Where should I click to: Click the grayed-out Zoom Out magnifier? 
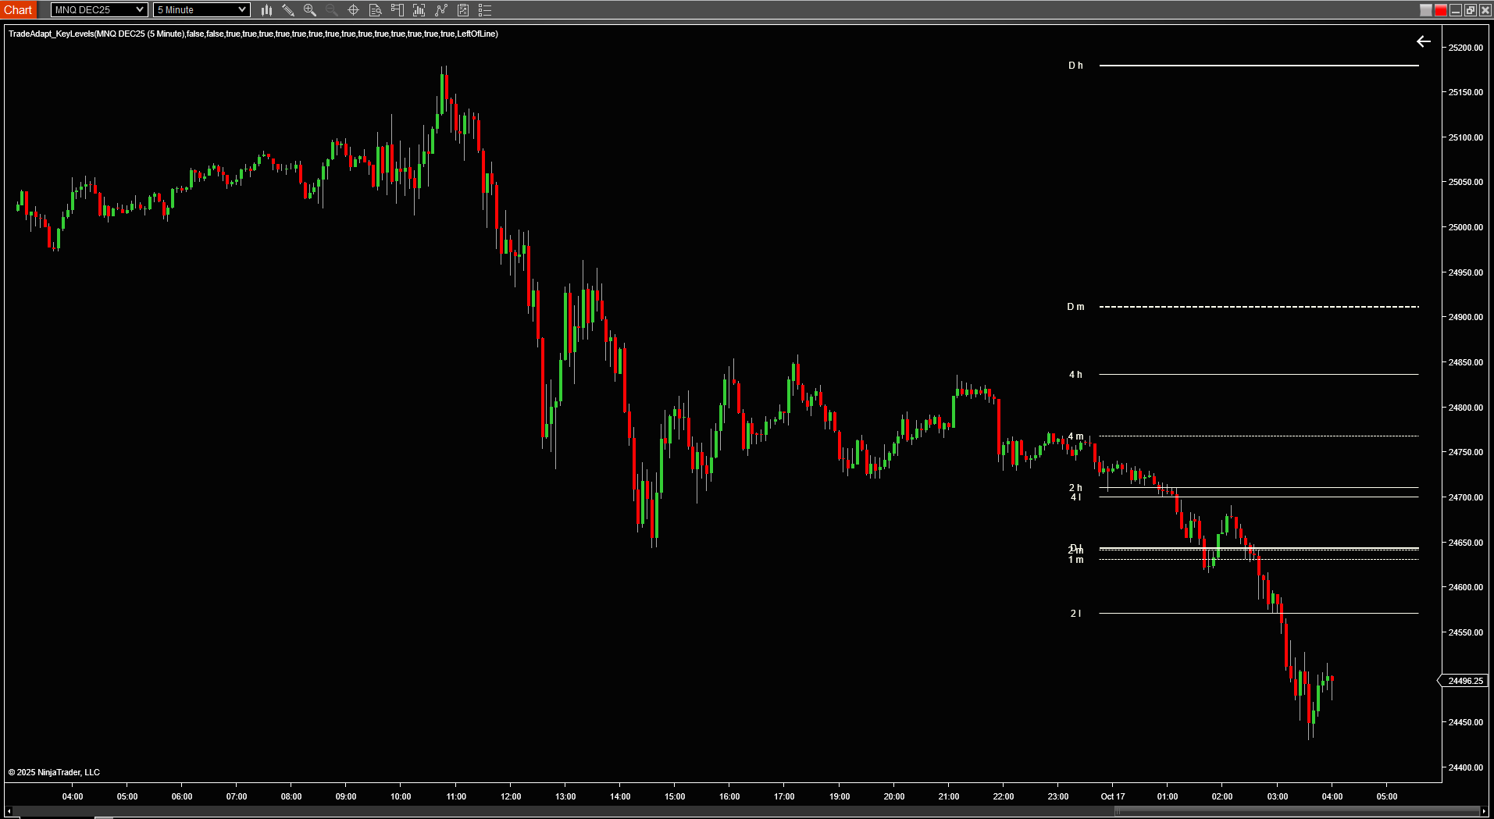(x=331, y=10)
